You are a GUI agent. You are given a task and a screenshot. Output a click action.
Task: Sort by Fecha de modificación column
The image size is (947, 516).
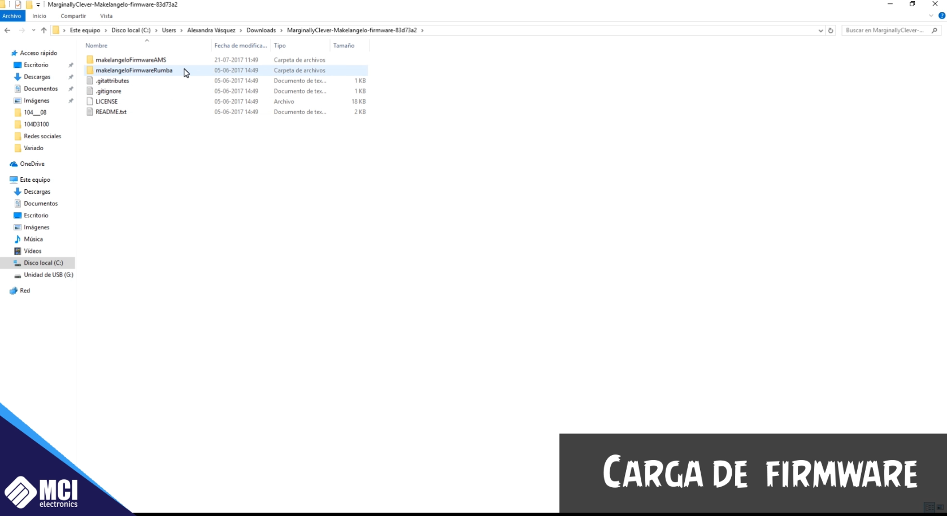[x=241, y=45]
